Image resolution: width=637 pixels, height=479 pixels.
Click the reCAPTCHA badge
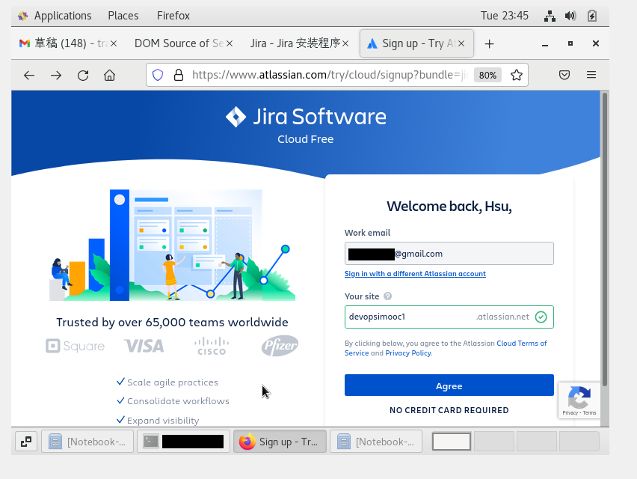(579, 400)
